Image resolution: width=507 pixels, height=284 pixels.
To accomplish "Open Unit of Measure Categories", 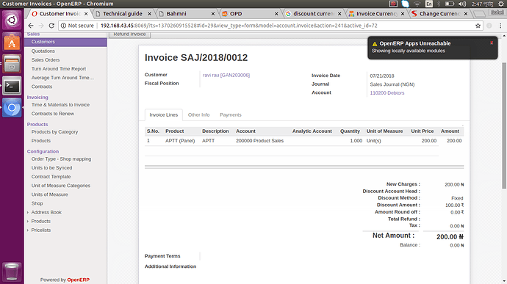I will point(61,186).
